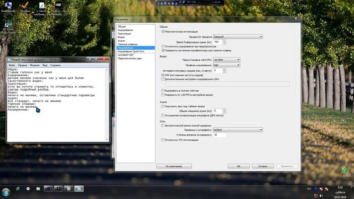Select Переключатель сцен category
The image size is (354, 199).
(x=136, y=59)
